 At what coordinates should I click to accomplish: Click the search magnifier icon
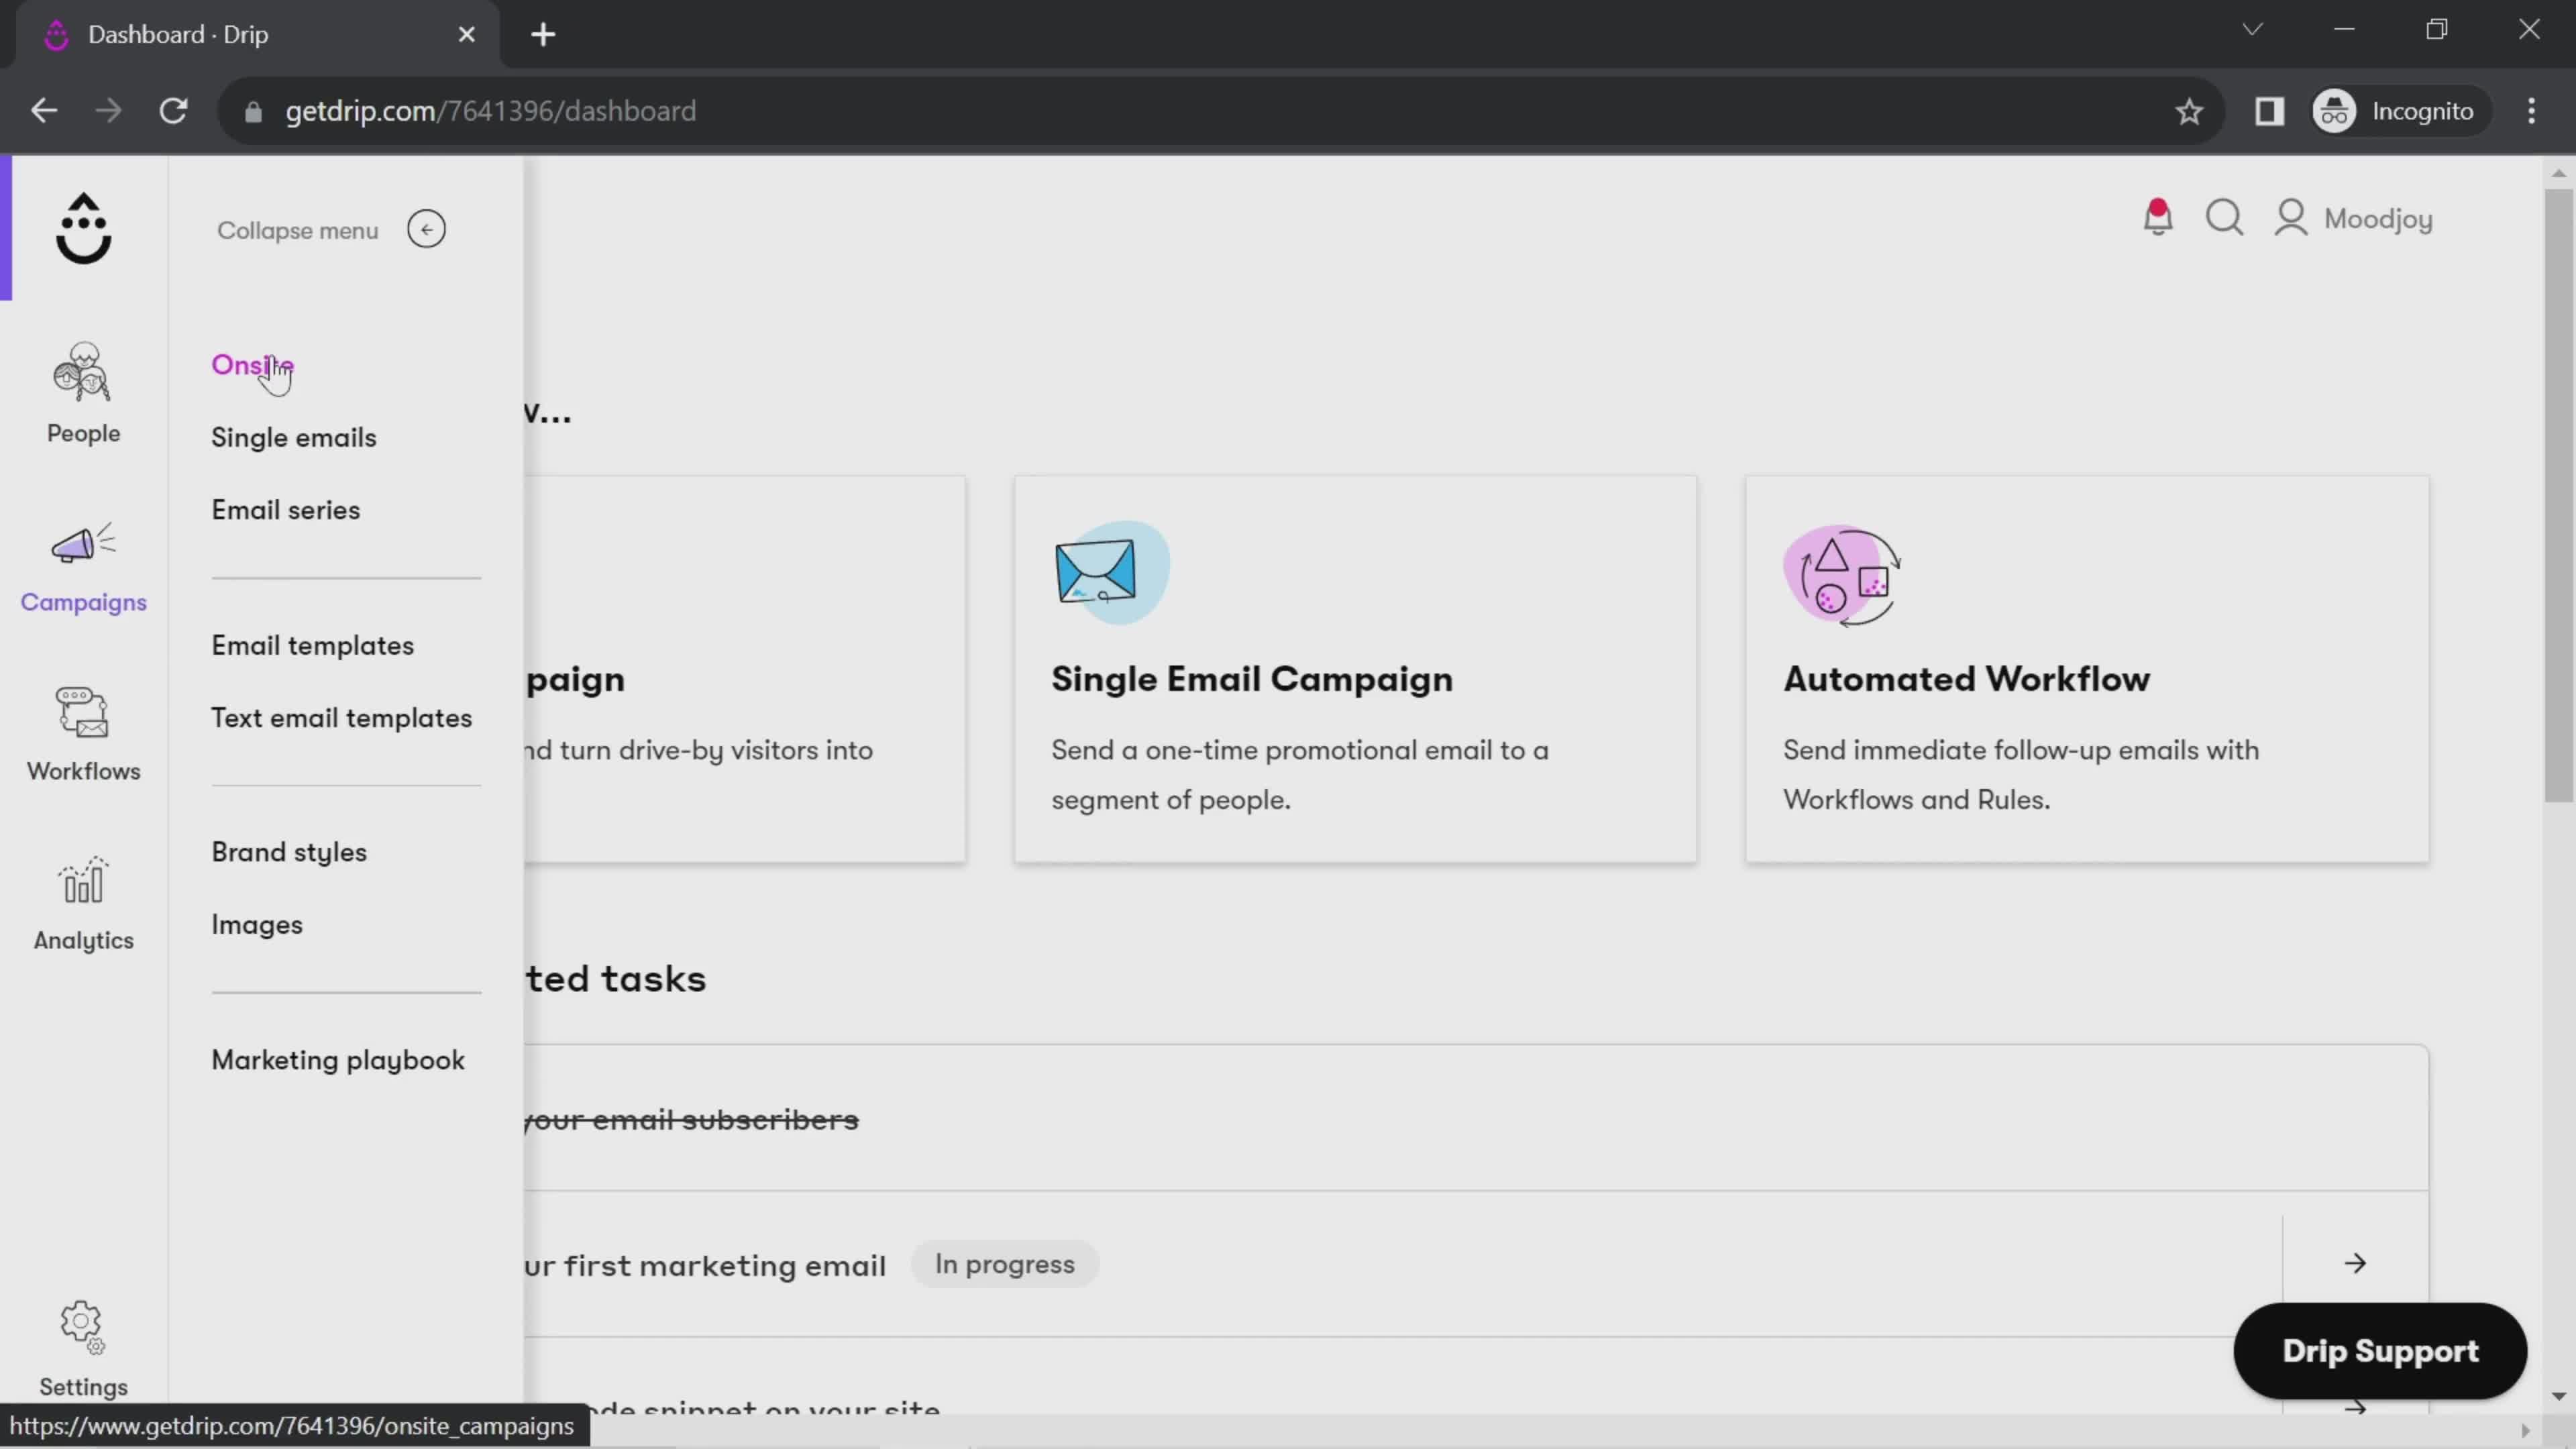2224,217
